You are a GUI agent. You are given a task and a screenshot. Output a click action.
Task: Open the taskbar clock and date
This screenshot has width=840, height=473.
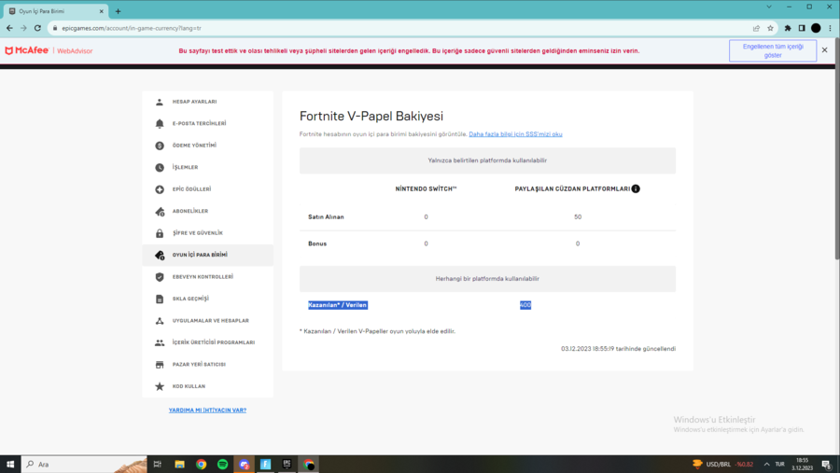(x=802, y=464)
